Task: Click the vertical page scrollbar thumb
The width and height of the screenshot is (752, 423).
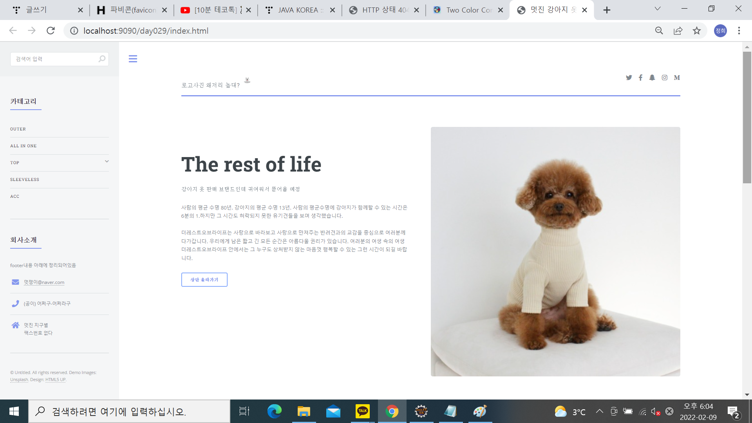Action: (x=747, y=117)
